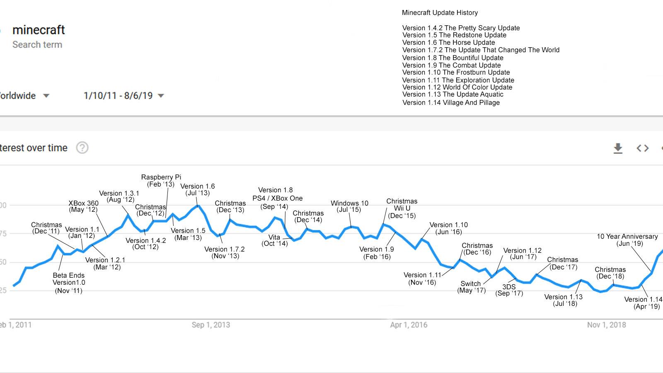The height and width of the screenshot is (373, 663).
Task: Click the Interest over time heading
Action: 34,148
